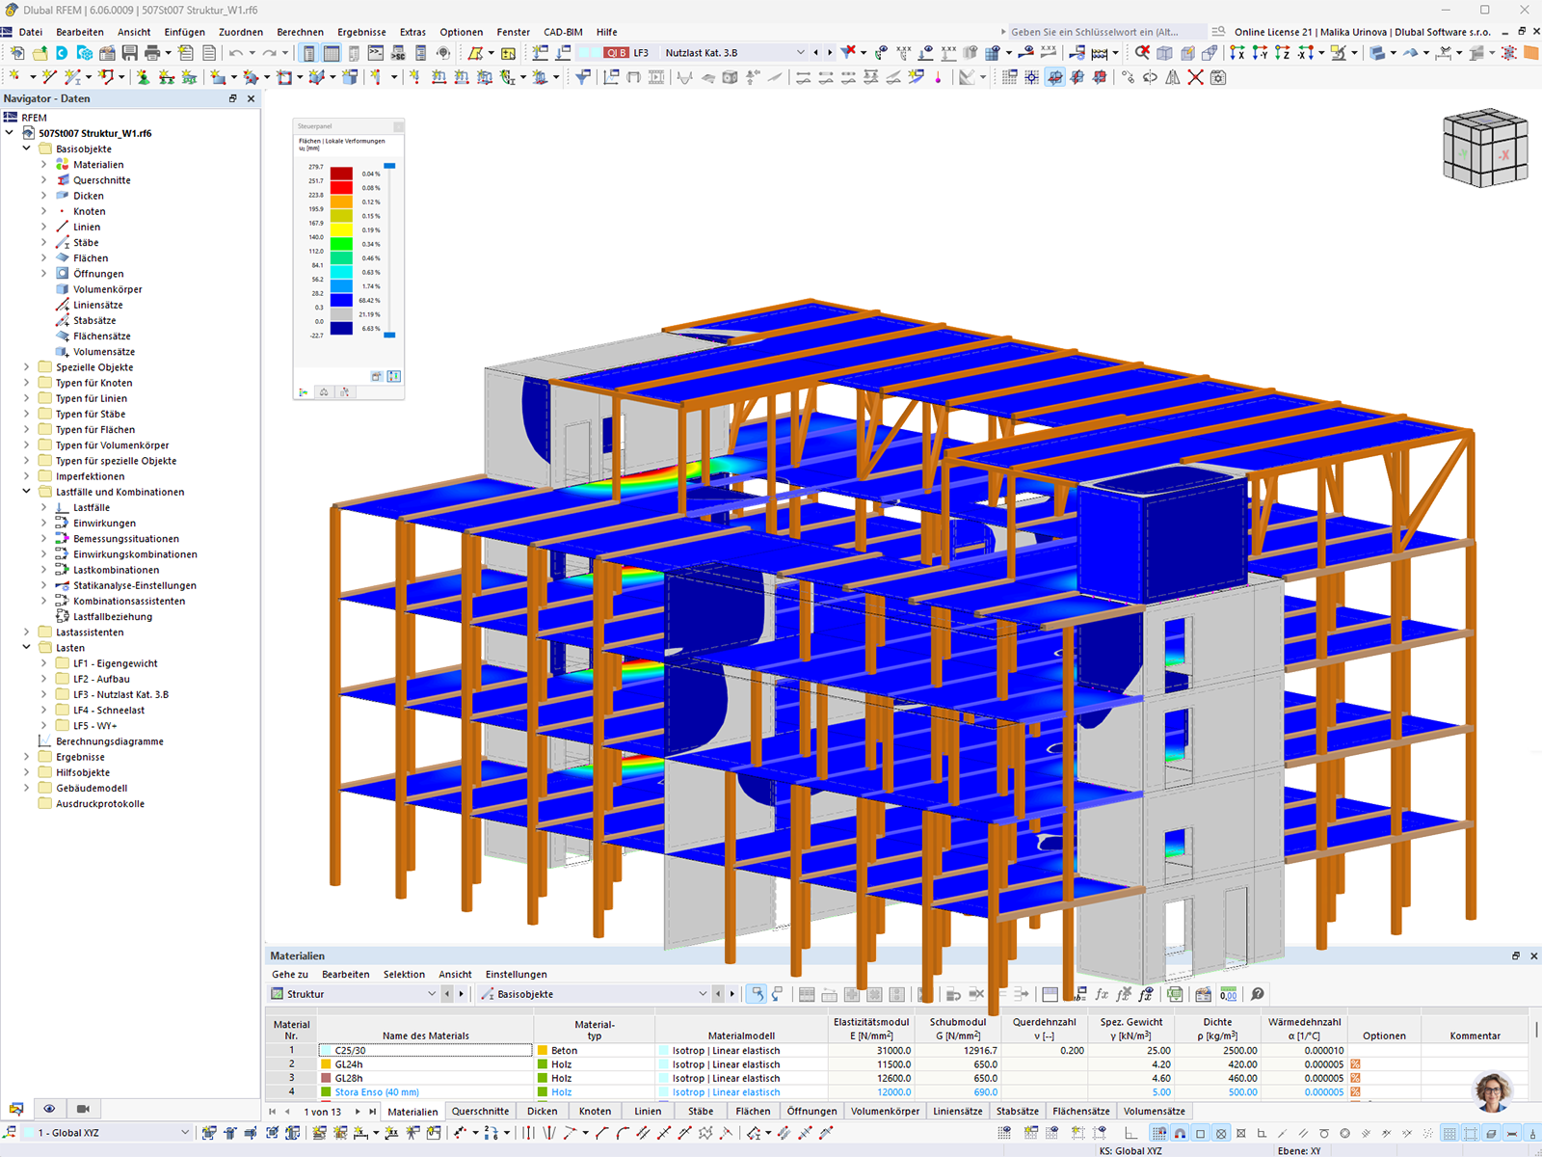Image resolution: width=1542 pixels, height=1157 pixels.
Task: Select the work plane grid icon
Action: (x=1012, y=77)
